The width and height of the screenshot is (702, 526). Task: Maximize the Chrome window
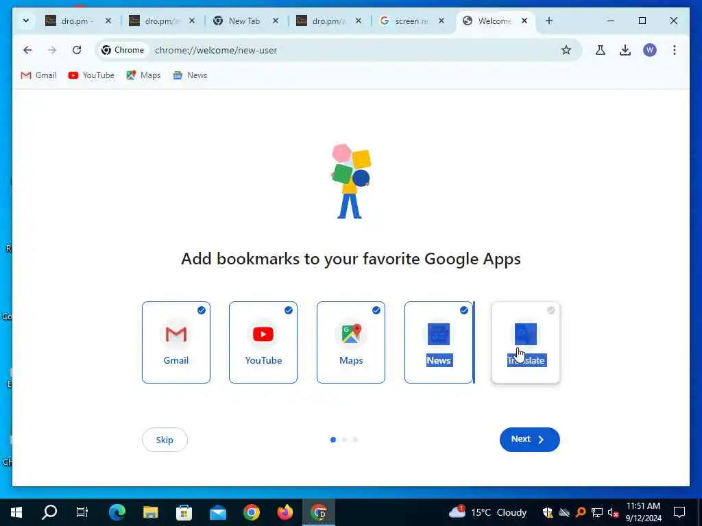click(x=642, y=21)
